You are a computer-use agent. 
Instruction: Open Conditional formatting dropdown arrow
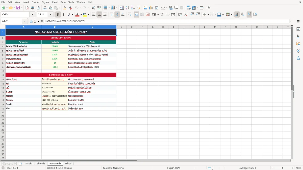[x=232, y=15]
